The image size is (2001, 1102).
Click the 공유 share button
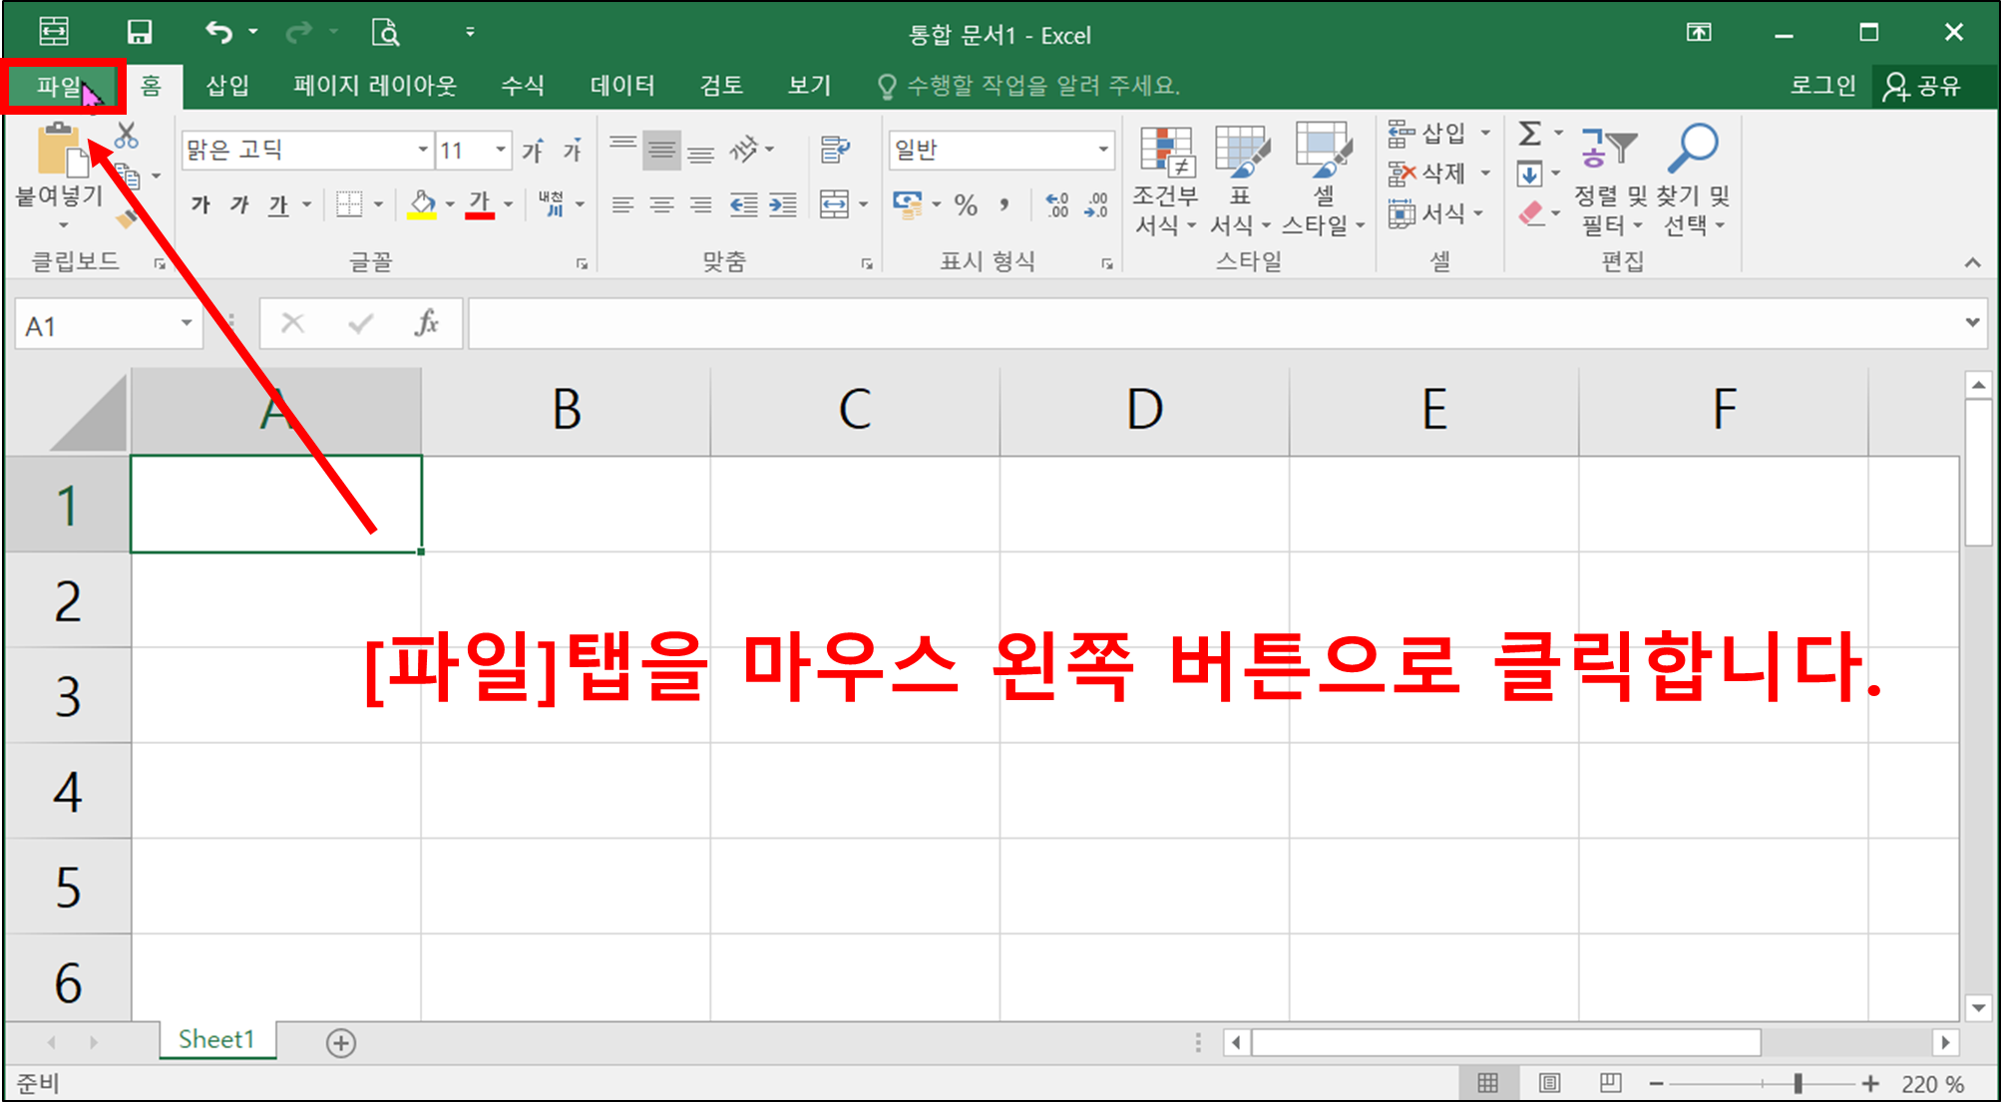(x=1923, y=86)
